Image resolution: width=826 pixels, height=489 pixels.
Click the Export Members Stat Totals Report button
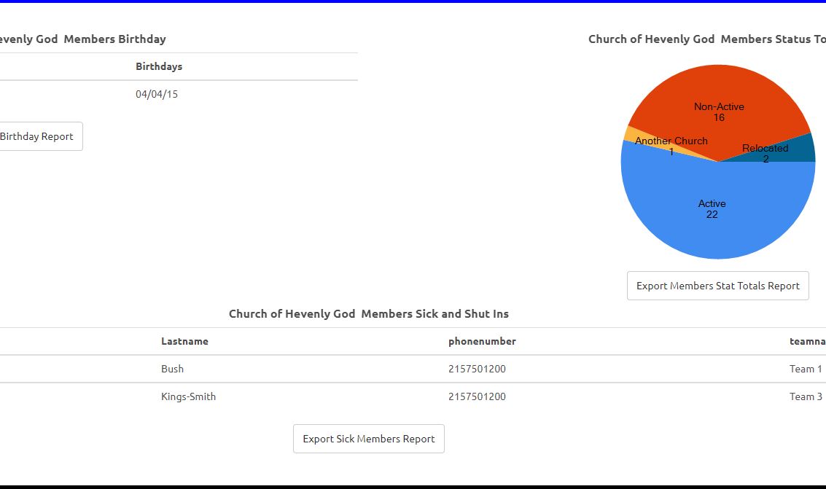pyautogui.click(x=717, y=286)
